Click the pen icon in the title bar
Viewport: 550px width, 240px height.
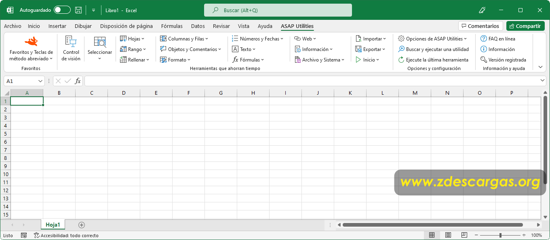coord(482,10)
